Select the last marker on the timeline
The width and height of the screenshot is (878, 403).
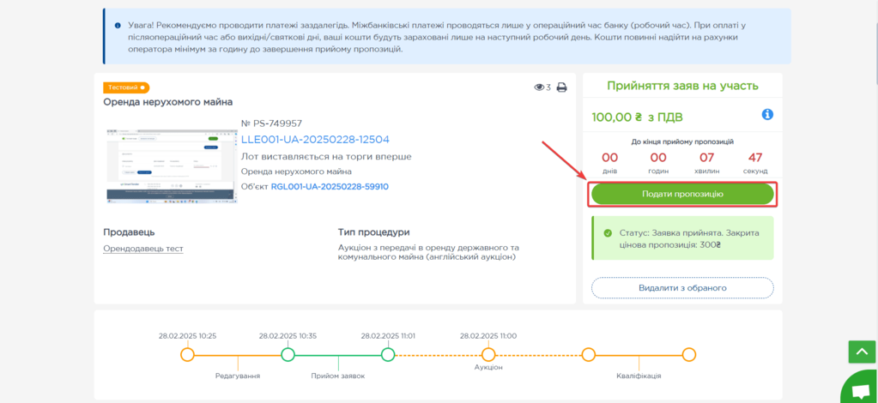pos(688,354)
